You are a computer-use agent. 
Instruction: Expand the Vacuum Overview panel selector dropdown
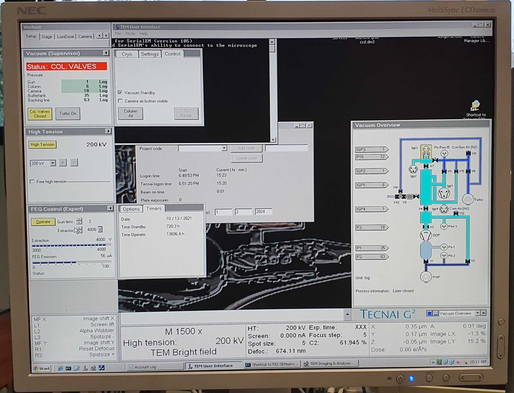pyautogui.click(x=477, y=313)
